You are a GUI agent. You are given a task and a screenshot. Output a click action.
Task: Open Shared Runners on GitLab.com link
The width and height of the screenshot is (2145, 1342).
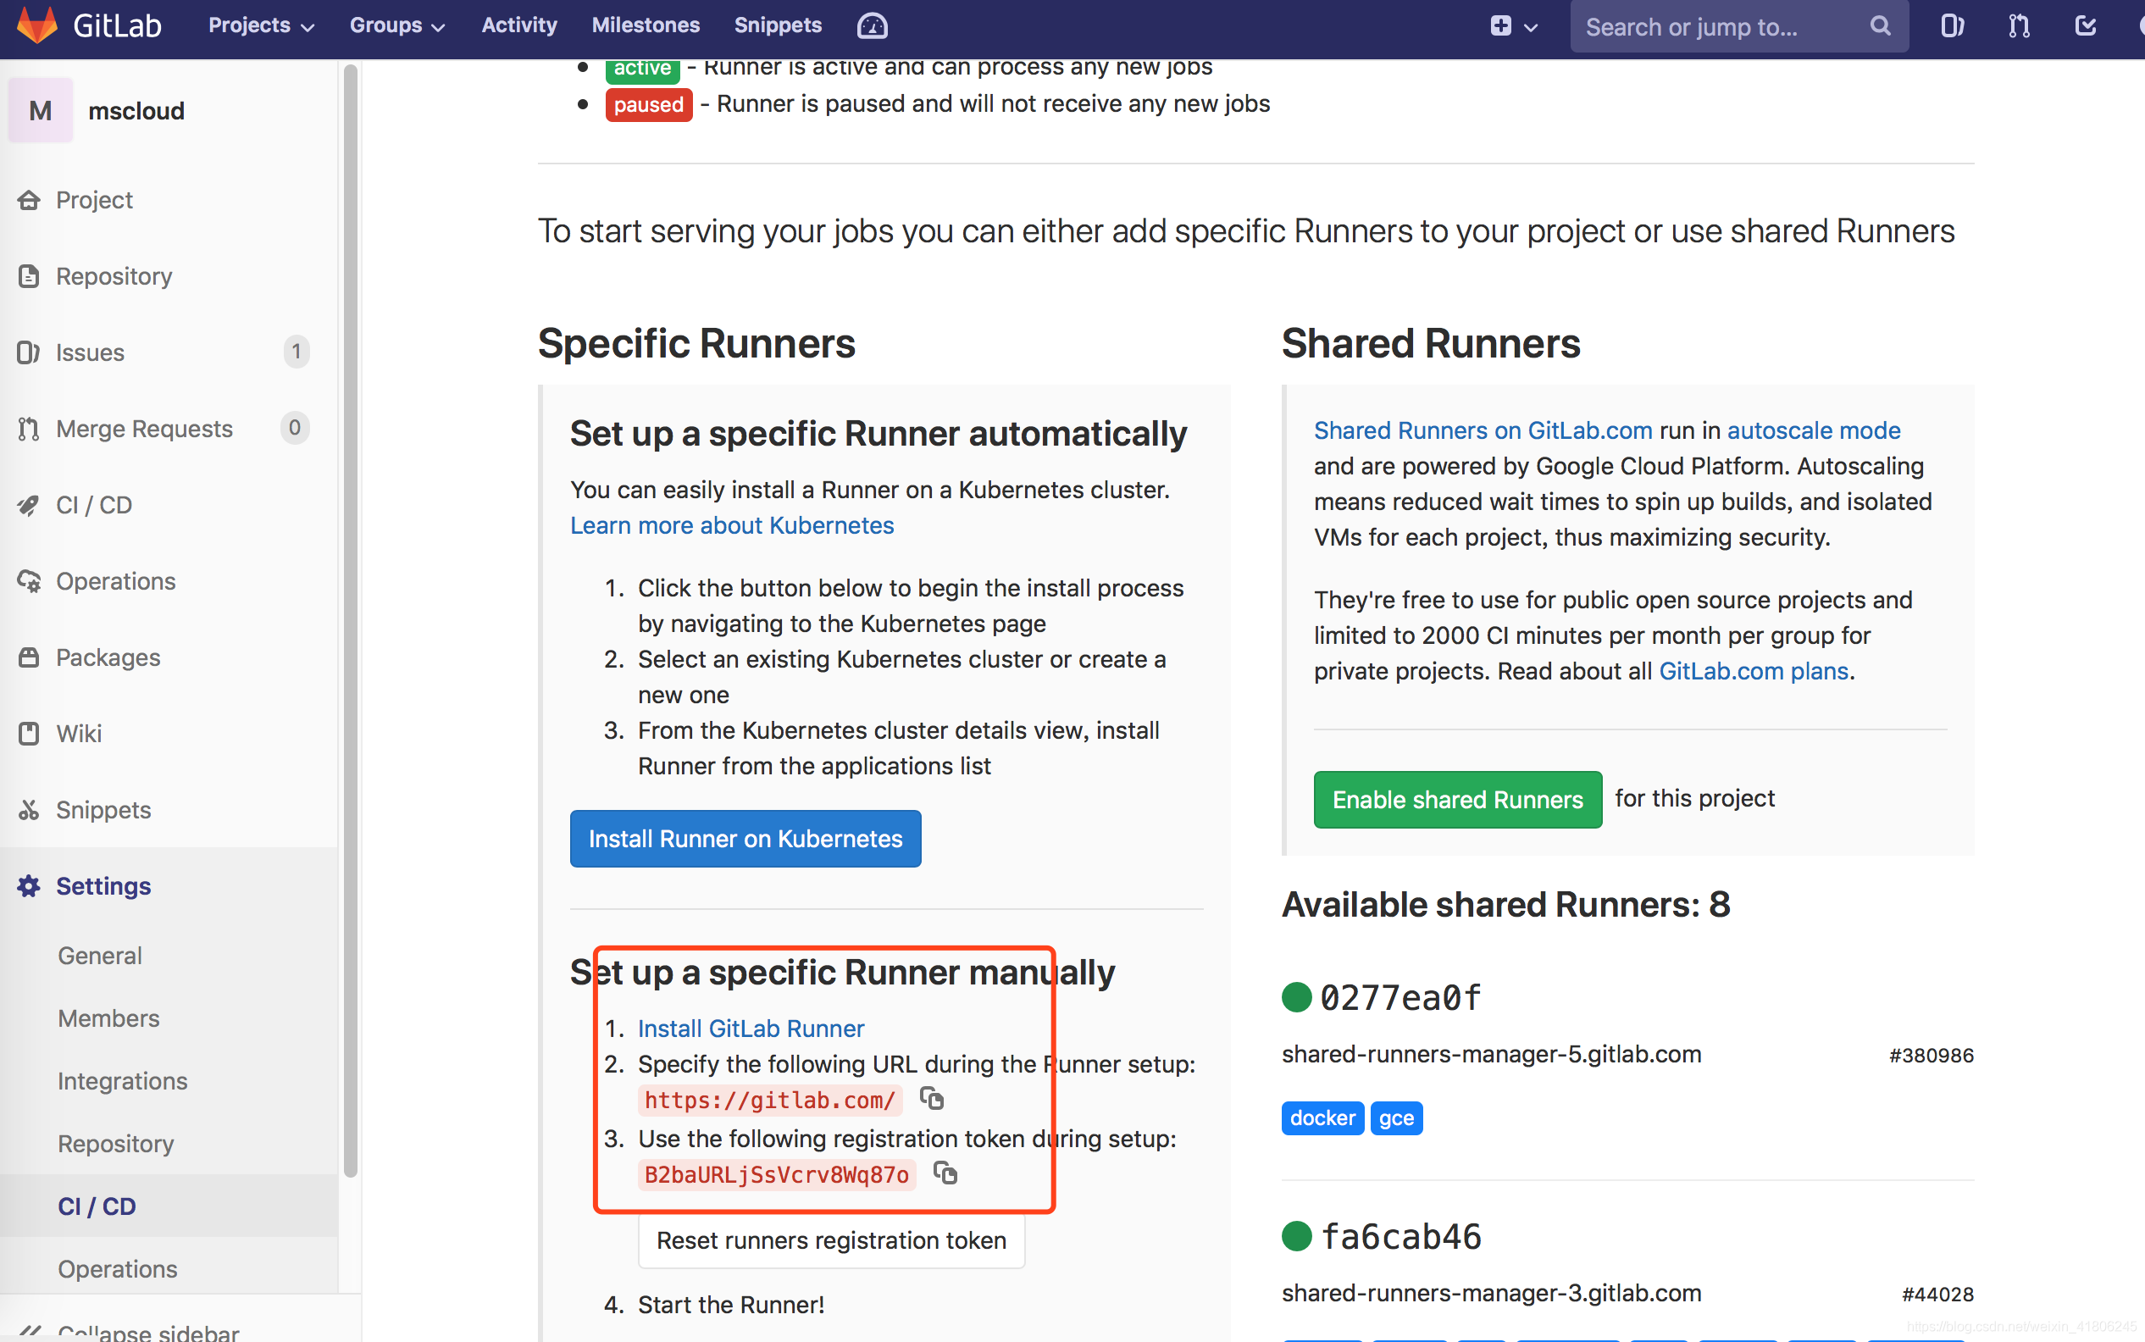point(1483,430)
